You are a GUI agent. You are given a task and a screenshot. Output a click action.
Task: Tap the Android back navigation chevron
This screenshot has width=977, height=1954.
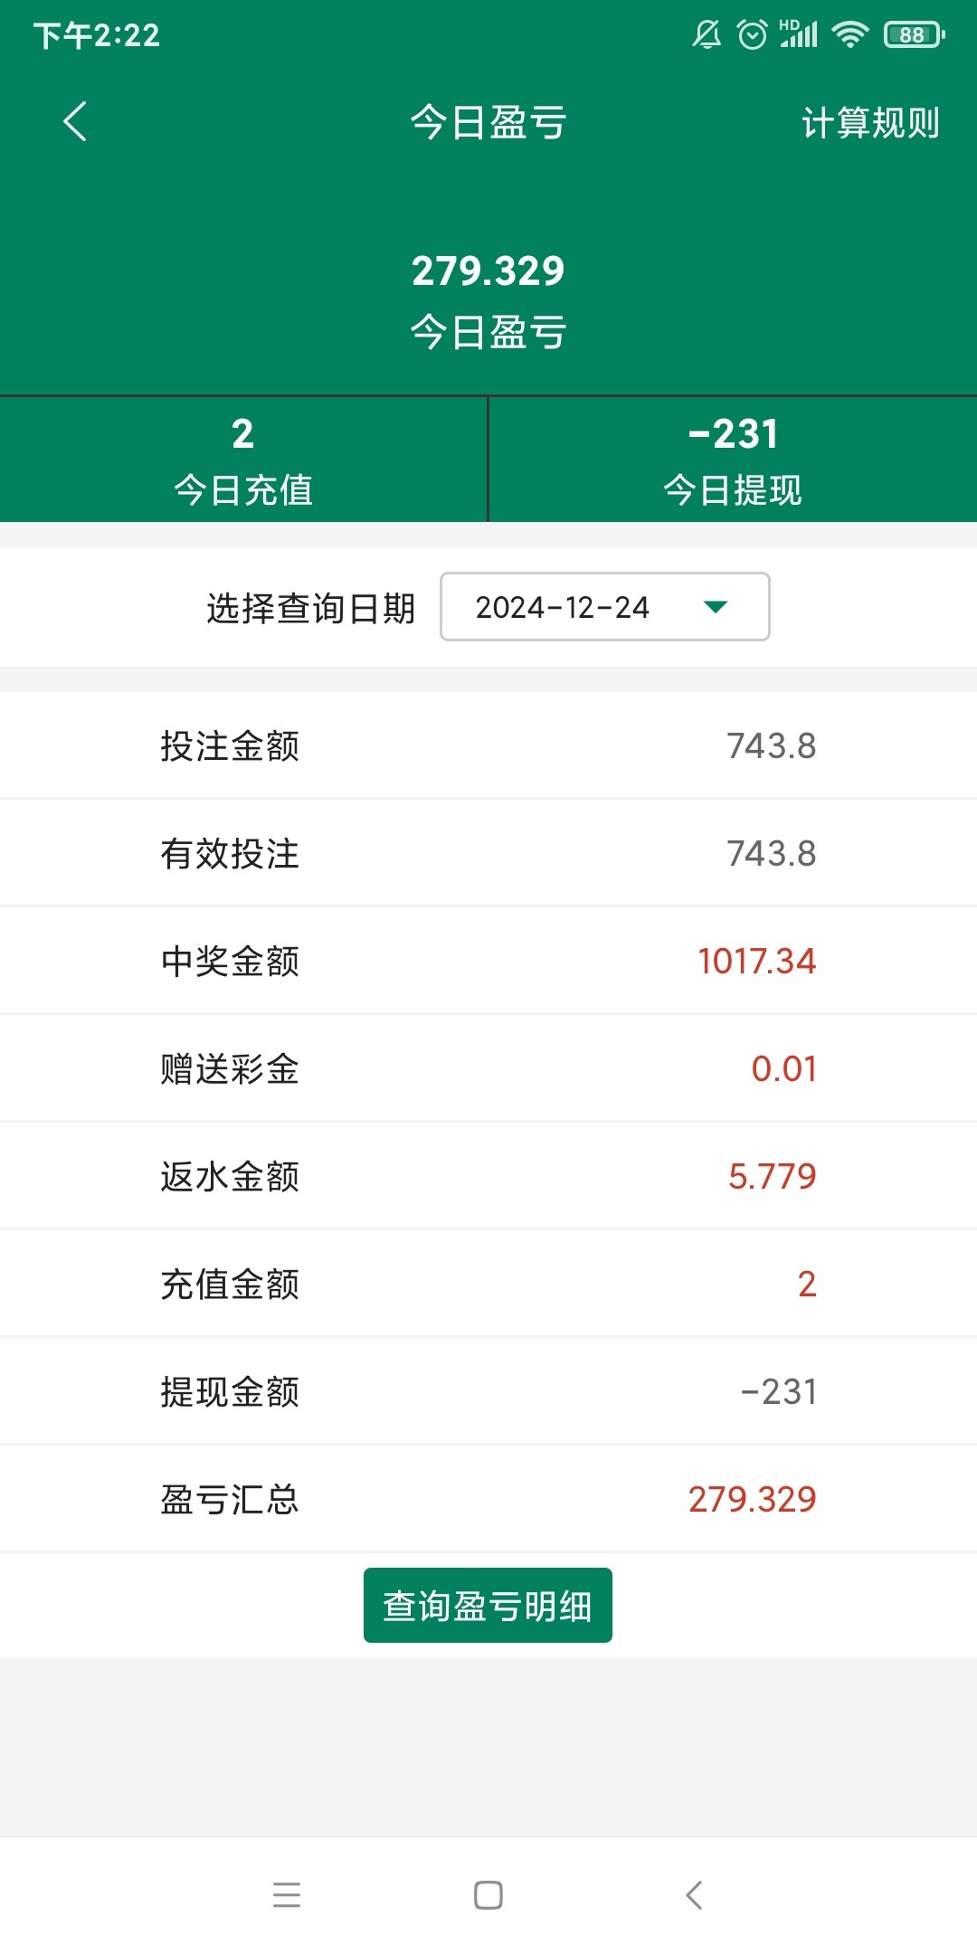click(694, 1894)
